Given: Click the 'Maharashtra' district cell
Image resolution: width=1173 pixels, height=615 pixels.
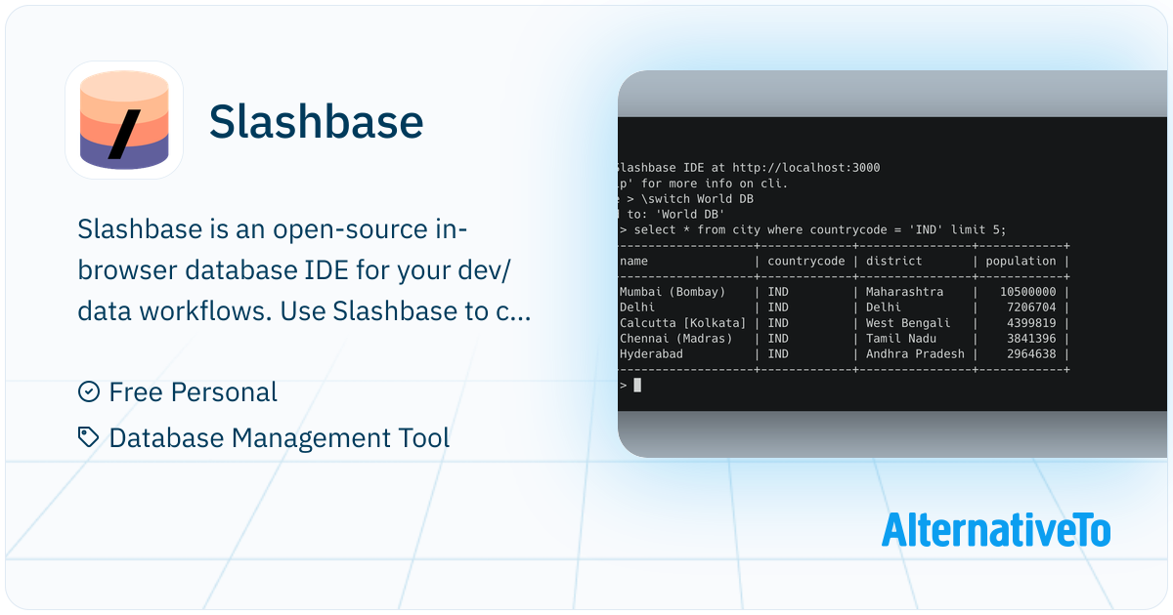Looking at the screenshot, I should (905, 292).
